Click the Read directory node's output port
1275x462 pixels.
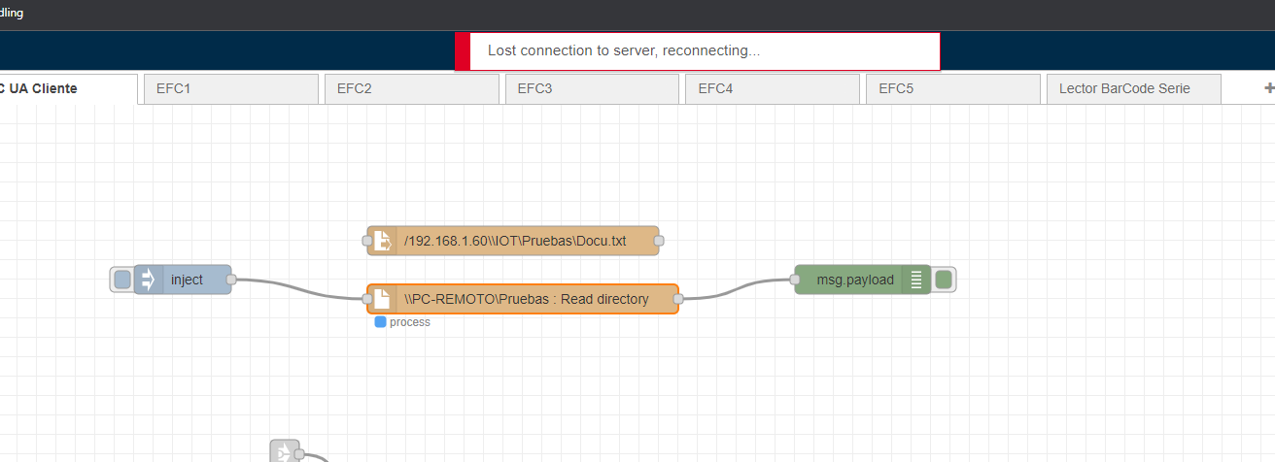click(x=677, y=299)
